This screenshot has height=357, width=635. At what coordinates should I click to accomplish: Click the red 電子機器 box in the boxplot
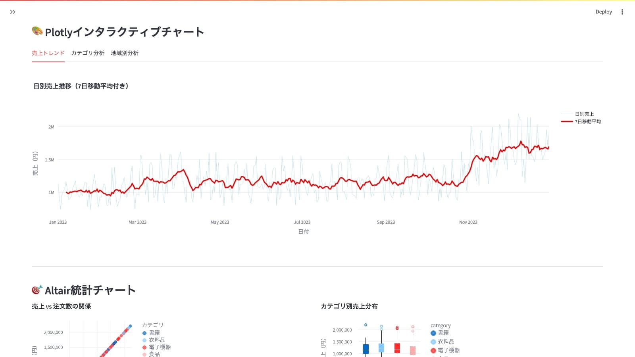pos(397,348)
